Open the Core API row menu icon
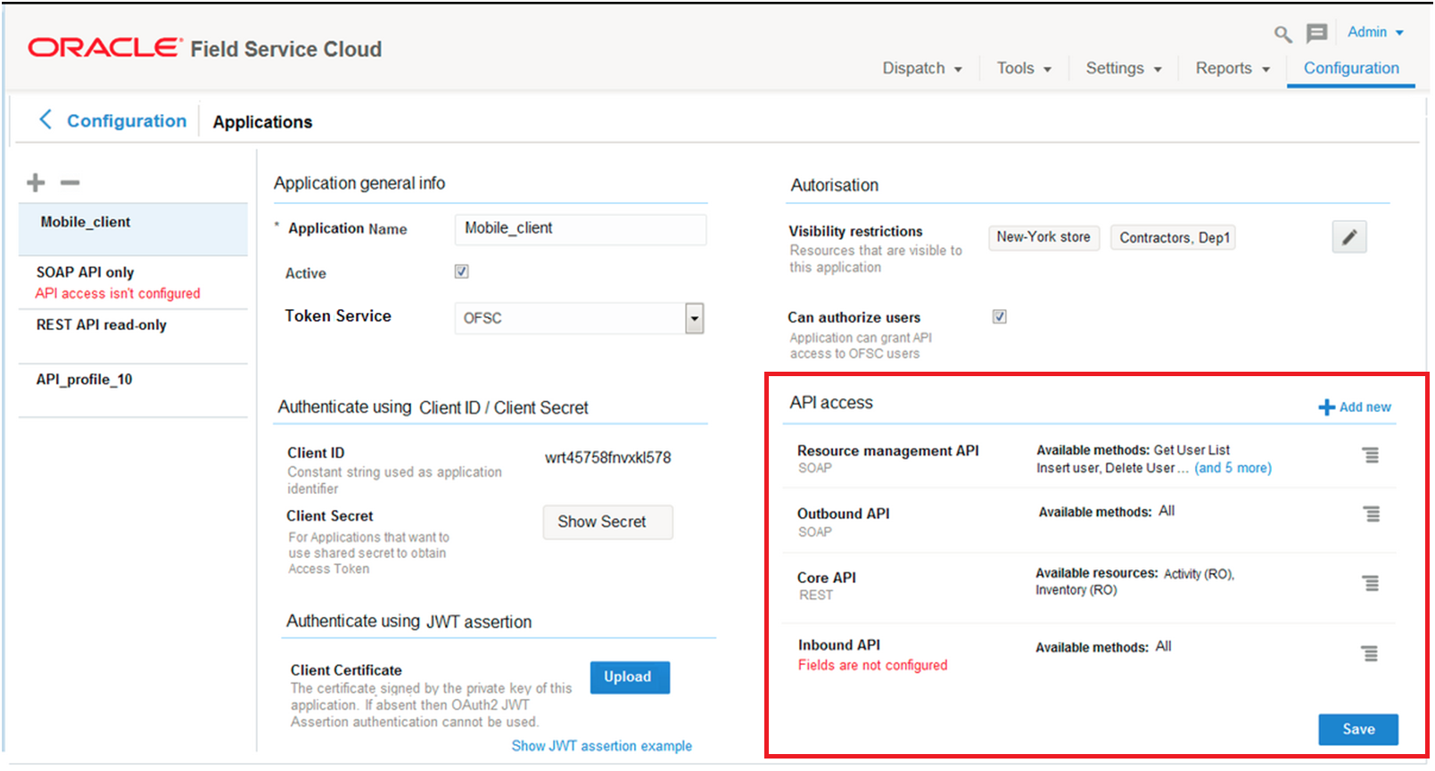This screenshot has width=1435, height=771. [1371, 583]
